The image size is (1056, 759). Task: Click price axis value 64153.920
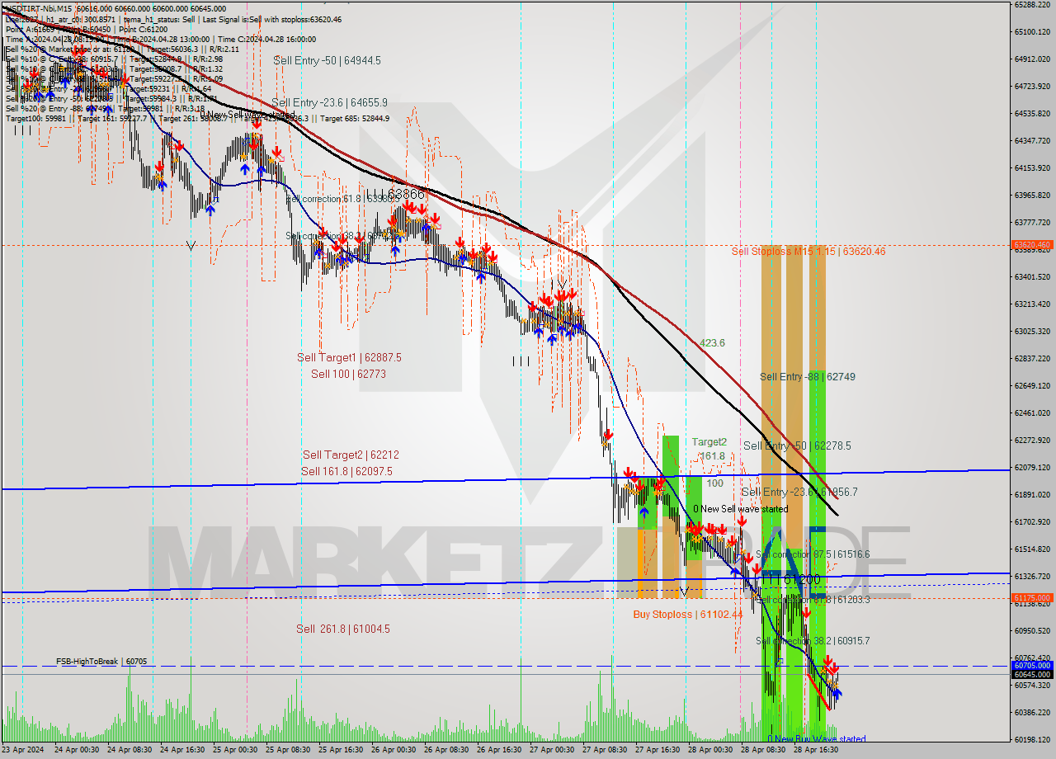click(x=1032, y=167)
